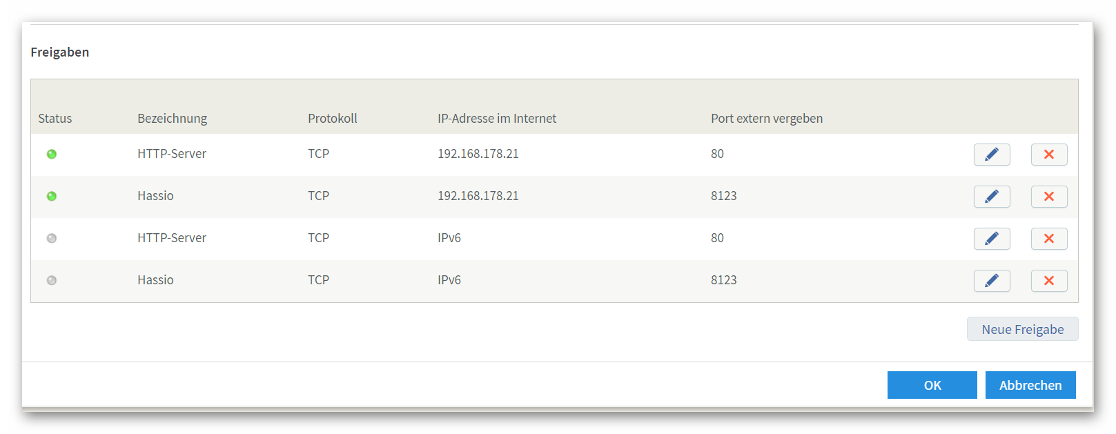Edit the HTTP-Server IPv6 entry

(992, 239)
